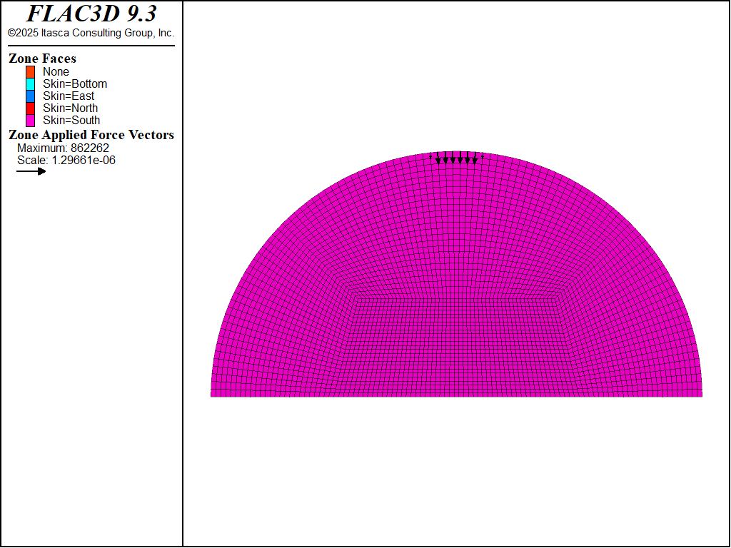Click the Scale: 1.29661e-06 text
Screen dimensions: 731x548
(x=66, y=160)
